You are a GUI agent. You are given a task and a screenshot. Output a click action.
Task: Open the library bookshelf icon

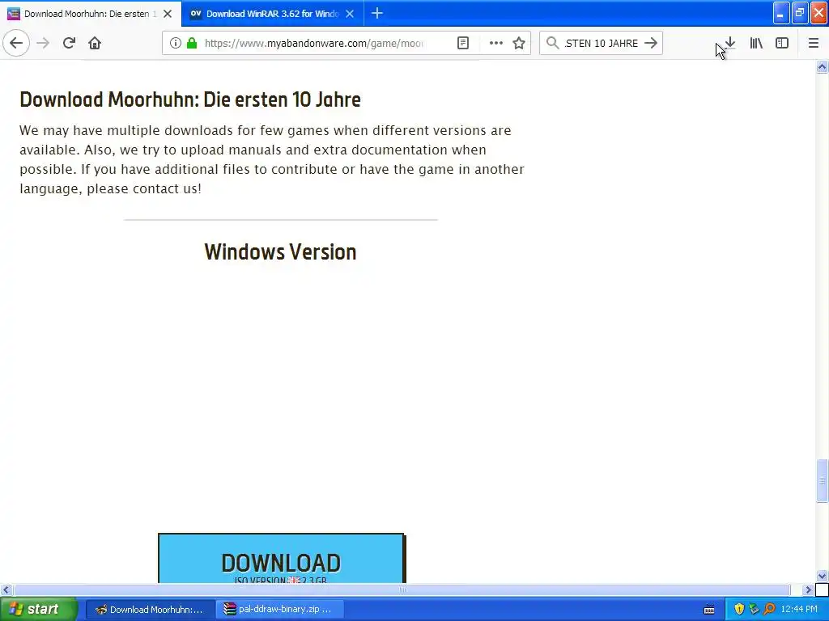(x=756, y=43)
